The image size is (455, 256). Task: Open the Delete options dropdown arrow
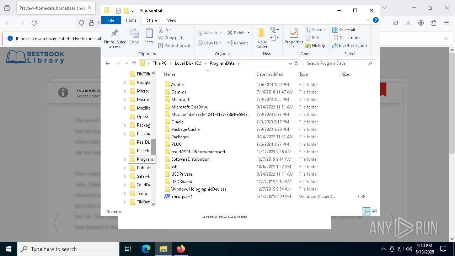(x=248, y=33)
